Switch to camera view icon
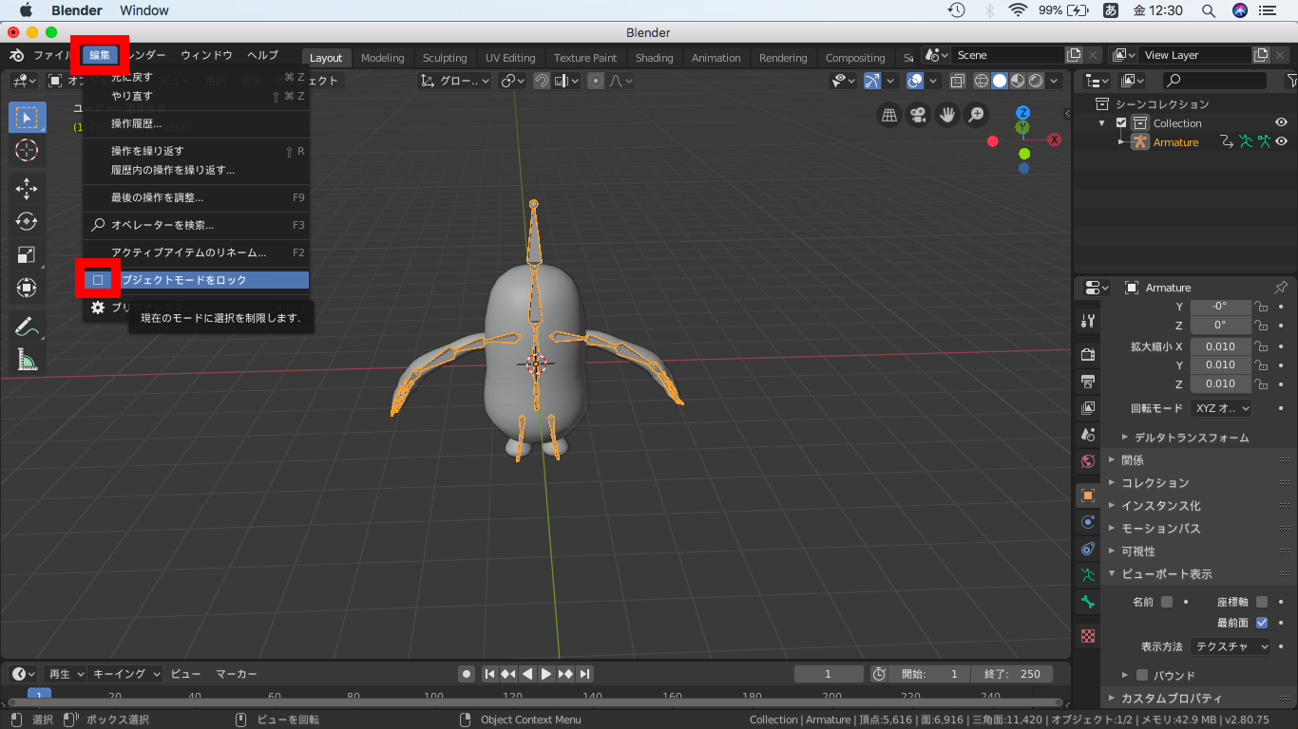 (x=918, y=115)
